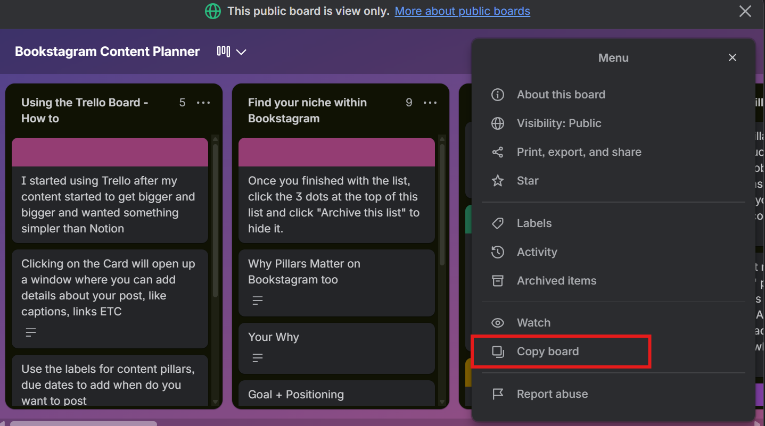Open actions for 'Find your niche' list
The image size is (765, 426).
tap(430, 103)
